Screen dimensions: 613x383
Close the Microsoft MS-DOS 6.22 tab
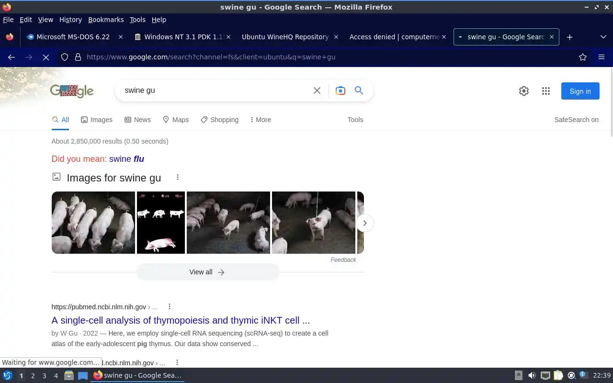(x=121, y=37)
